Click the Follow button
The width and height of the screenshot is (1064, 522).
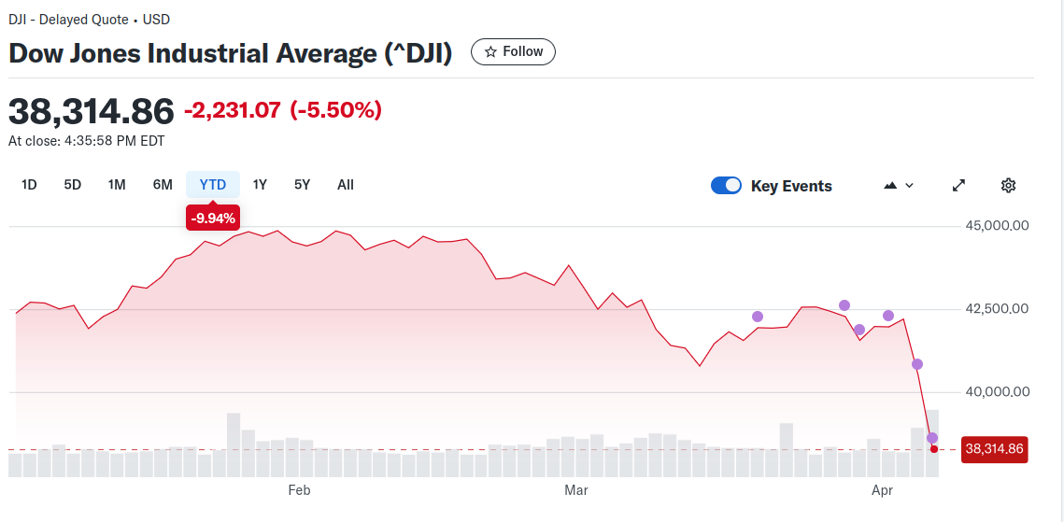[513, 52]
